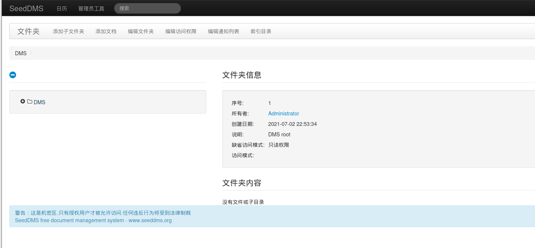Select the DMS folder icon in the tree
The image size is (535, 248).
click(30, 101)
